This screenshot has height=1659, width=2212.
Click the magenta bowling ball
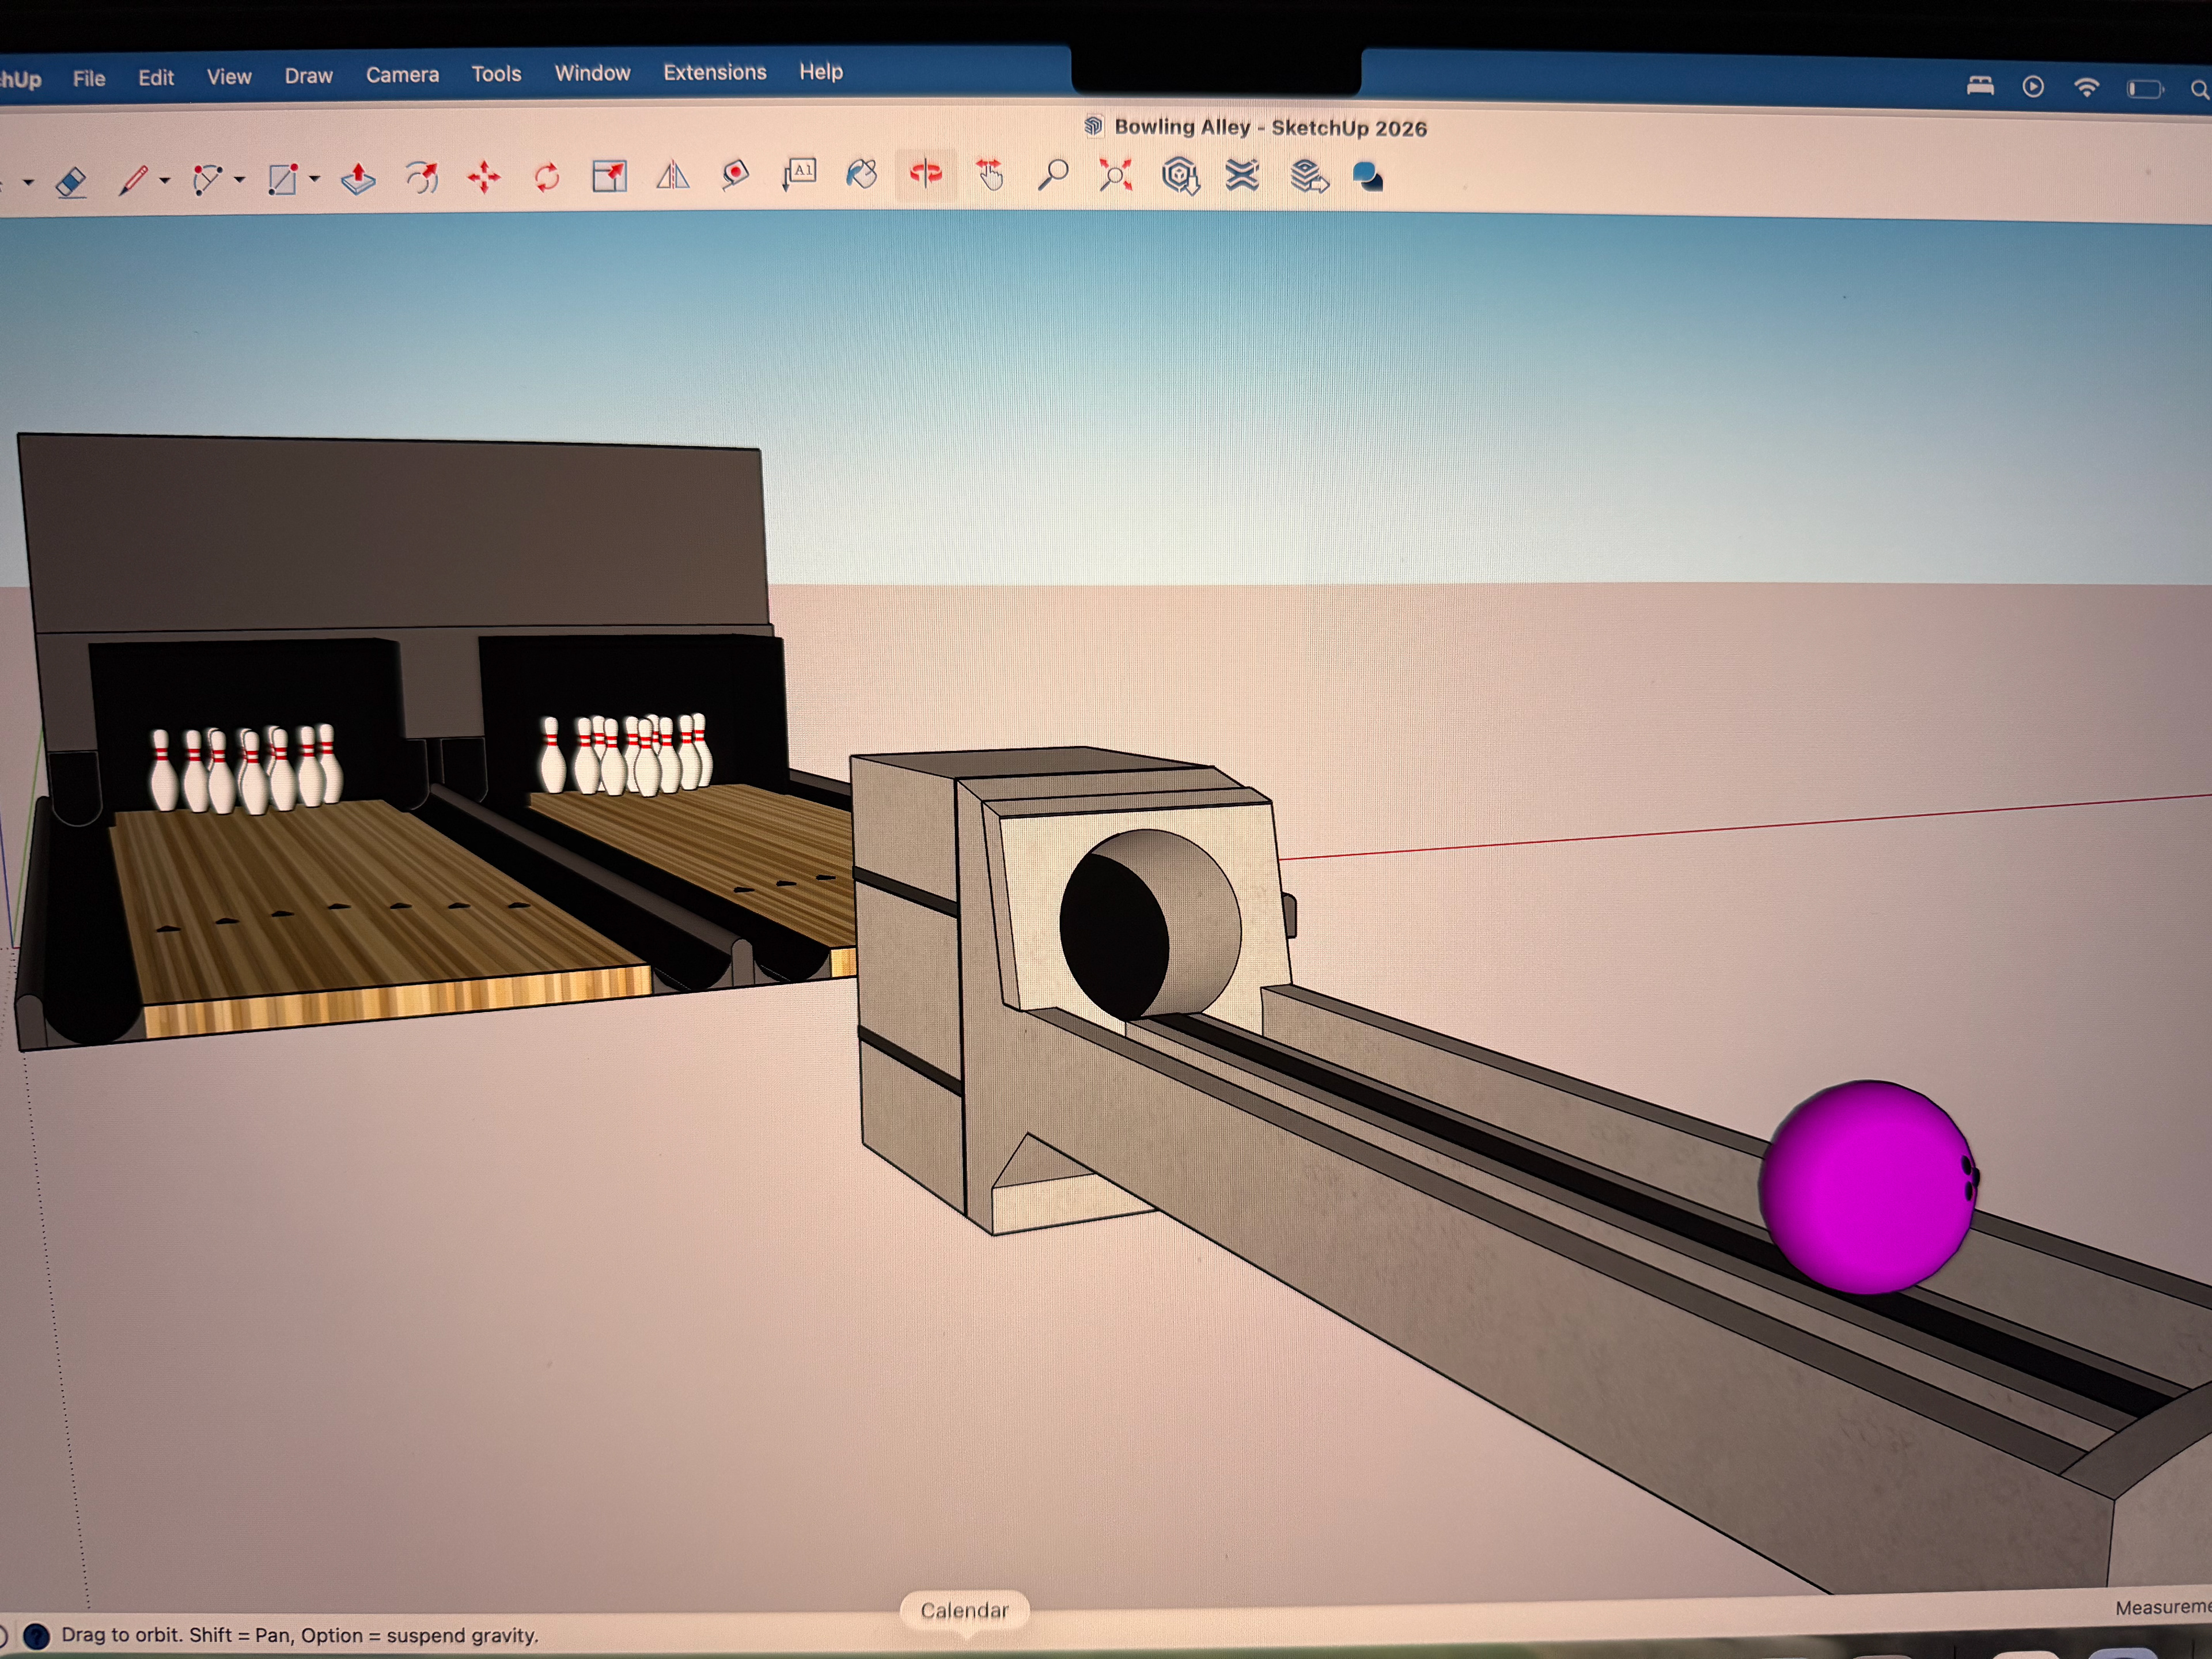pos(1865,1188)
